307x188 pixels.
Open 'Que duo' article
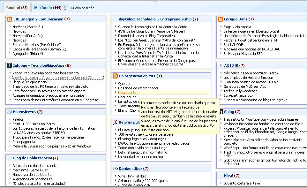click(x=125, y=84)
